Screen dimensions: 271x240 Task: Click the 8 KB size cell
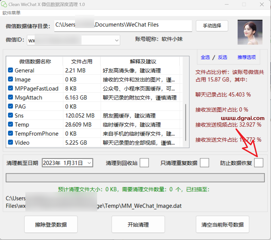pyautogui.click(x=71, y=88)
